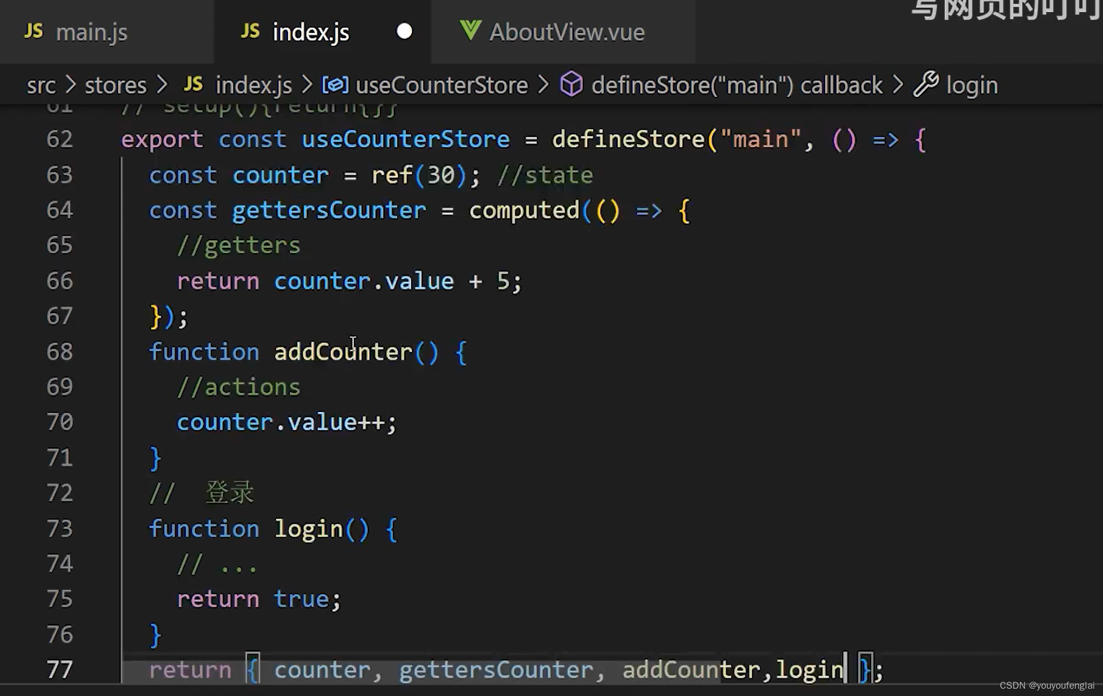Expand chevron after index.js breadcrumb
This screenshot has height=696, width=1103.
point(307,85)
